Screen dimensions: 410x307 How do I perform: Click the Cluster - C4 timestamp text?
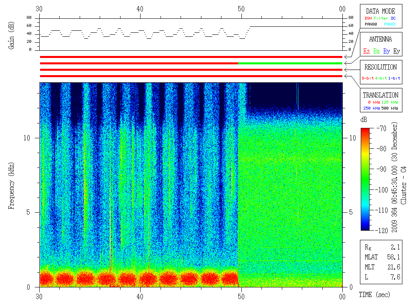pyautogui.click(x=398, y=177)
